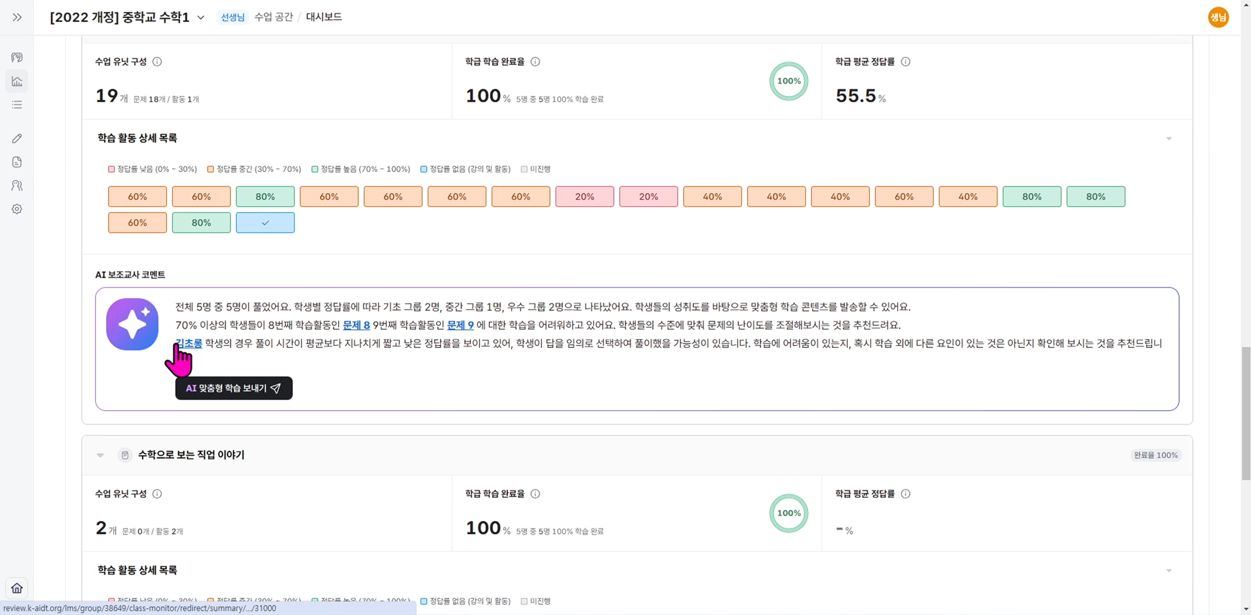This screenshot has width=1251, height=615.
Task: Click the 완료율 100% badge
Action: coord(1155,455)
